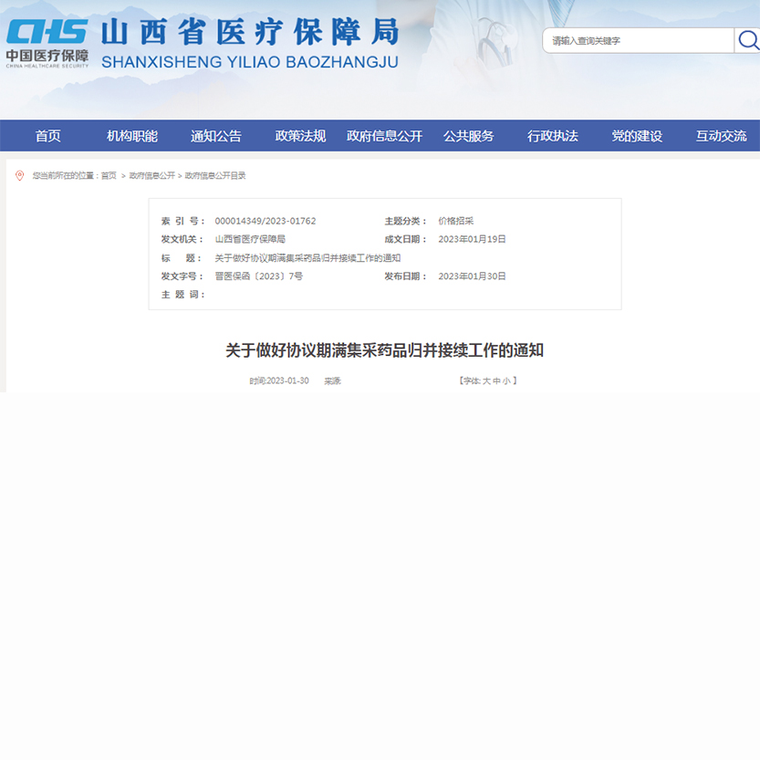Open the 行政执法 navigation item

(x=552, y=136)
